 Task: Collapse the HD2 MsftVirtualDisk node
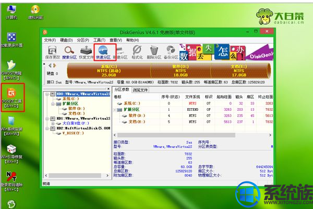[x=47, y=128]
